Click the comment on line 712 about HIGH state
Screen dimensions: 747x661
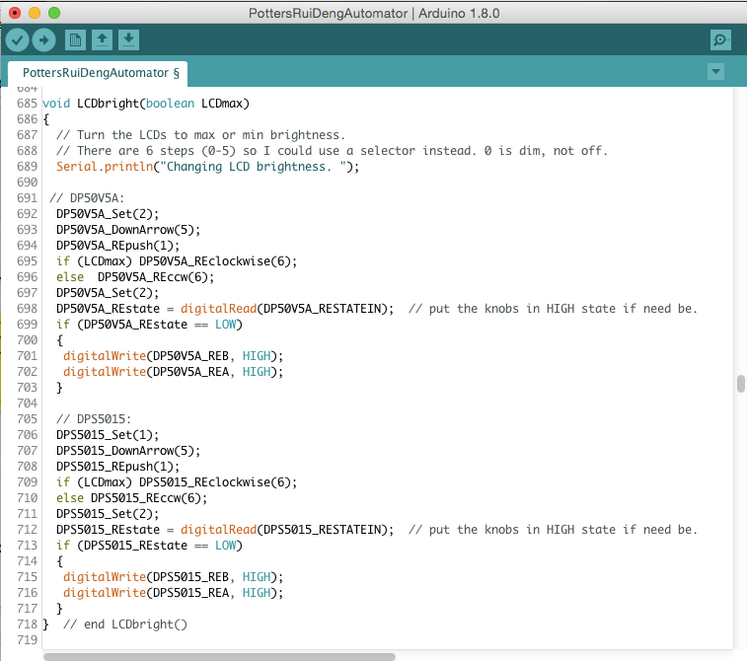[554, 529]
